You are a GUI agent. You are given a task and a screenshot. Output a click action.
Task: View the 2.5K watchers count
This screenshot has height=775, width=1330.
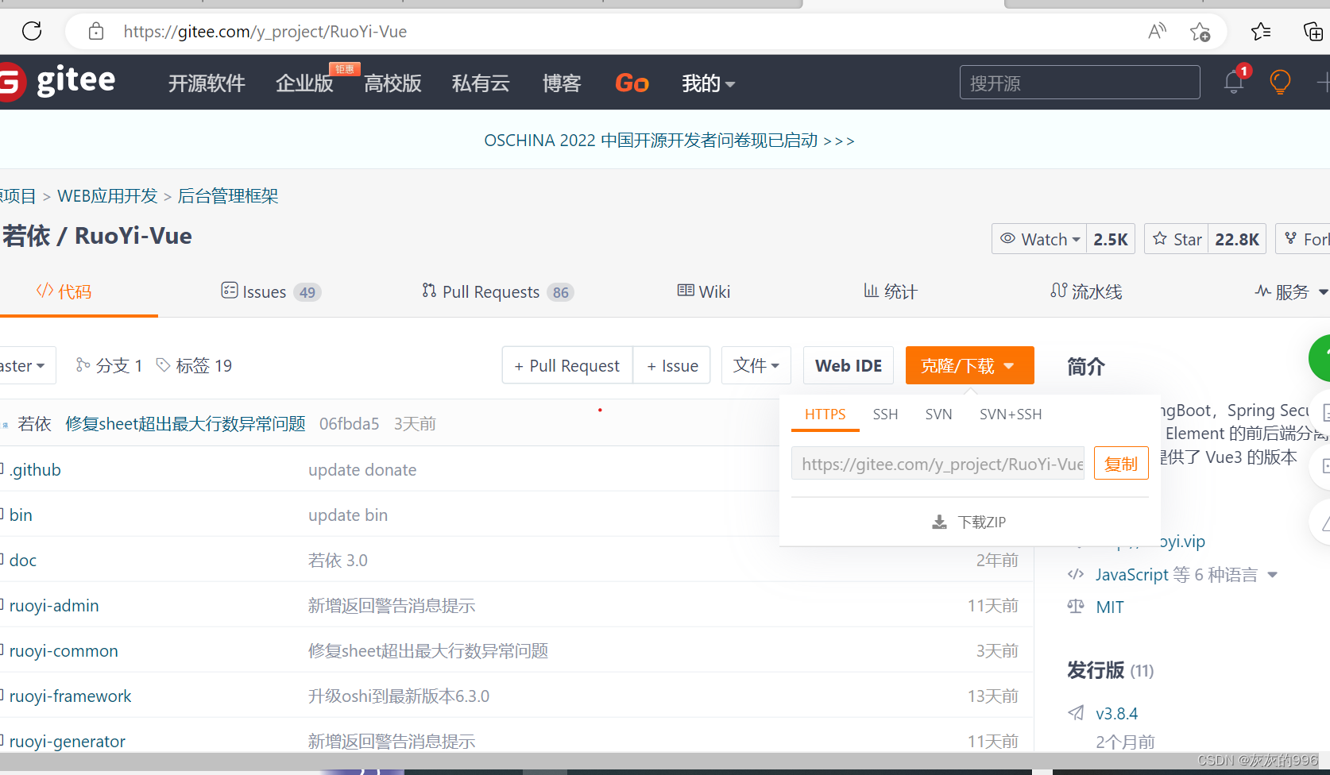click(x=1111, y=239)
